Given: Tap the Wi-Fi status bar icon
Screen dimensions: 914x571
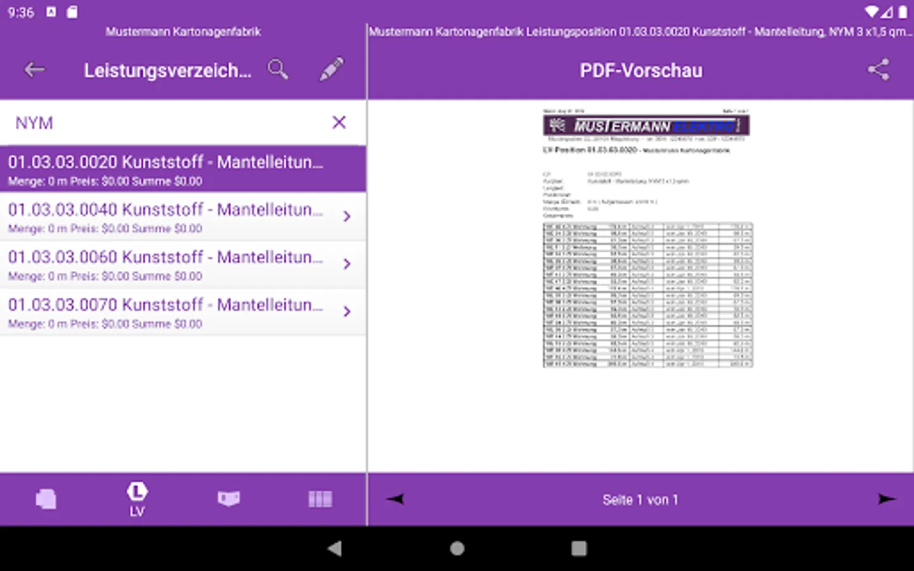Looking at the screenshot, I should [871, 12].
